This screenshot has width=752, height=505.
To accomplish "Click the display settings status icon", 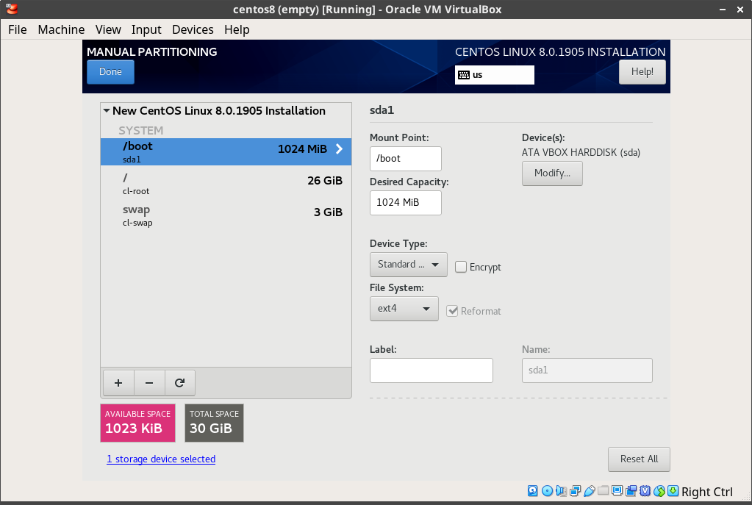I will [x=617, y=490].
